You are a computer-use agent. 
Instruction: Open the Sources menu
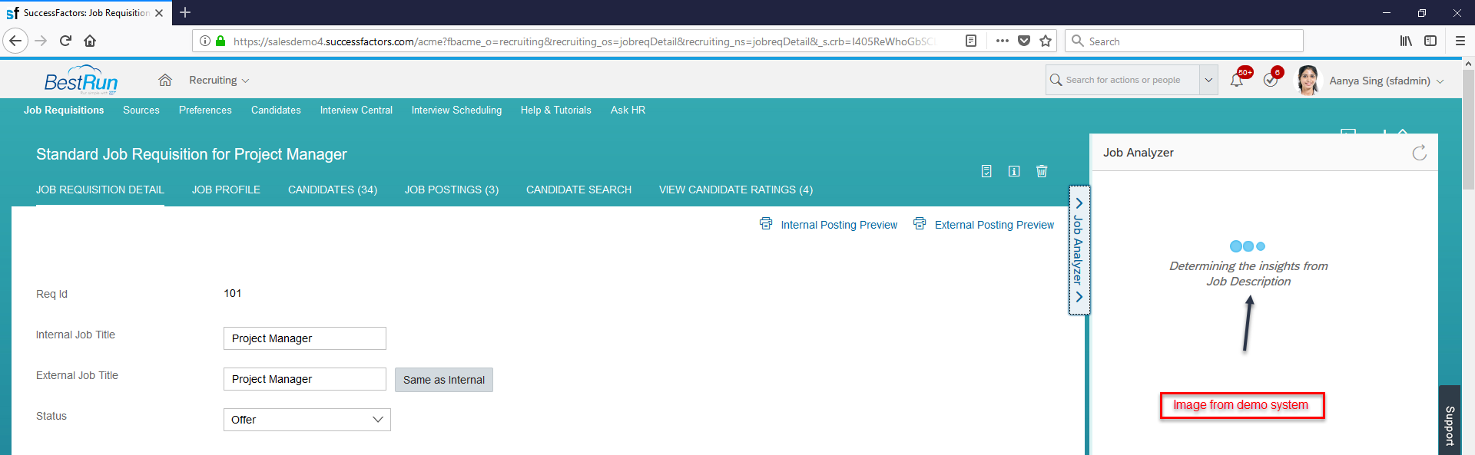[x=141, y=110]
